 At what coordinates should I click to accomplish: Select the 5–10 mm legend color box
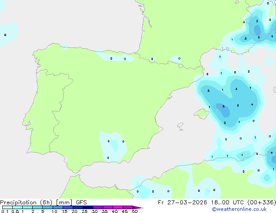coord(47,207)
